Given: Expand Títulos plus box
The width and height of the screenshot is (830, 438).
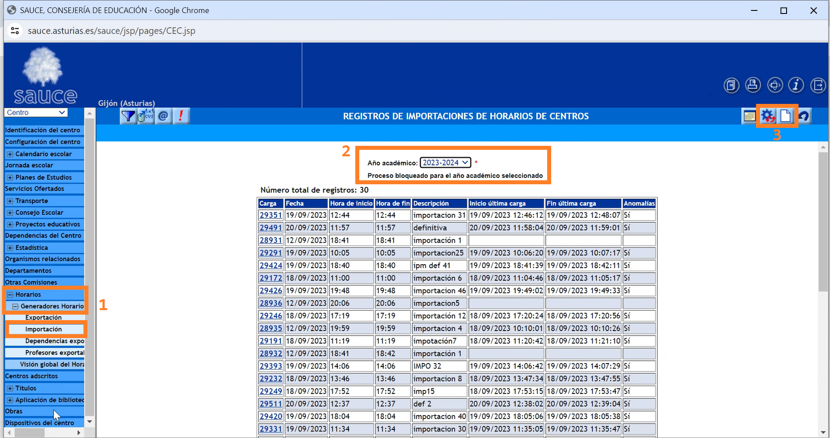Looking at the screenshot, I should (10, 389).
